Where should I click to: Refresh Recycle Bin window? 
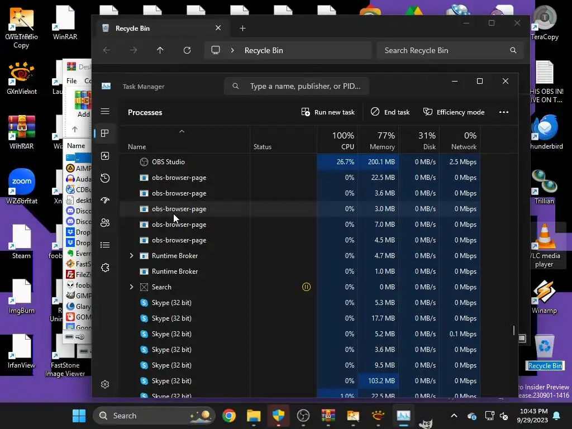(x=187, y=50)
